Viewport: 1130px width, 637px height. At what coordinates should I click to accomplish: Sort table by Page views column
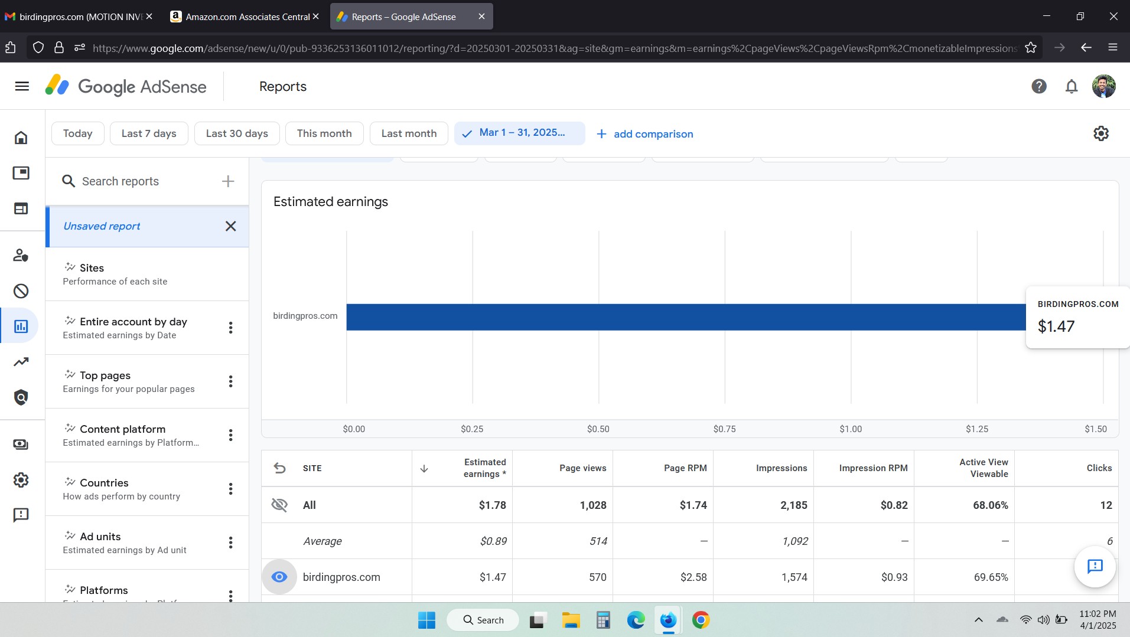pyautogui.click(x=582, y=468)
